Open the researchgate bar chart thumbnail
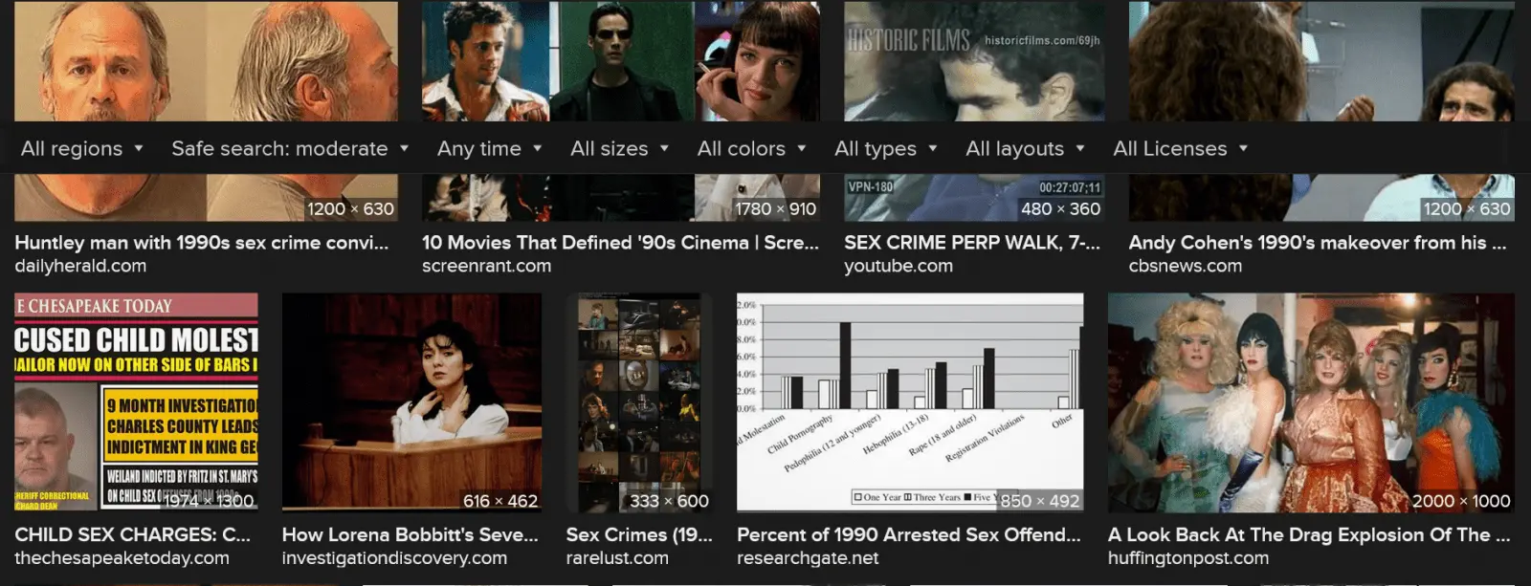Screen dimensions: 1531x586 pyautogui.click(x=910, y=402)
